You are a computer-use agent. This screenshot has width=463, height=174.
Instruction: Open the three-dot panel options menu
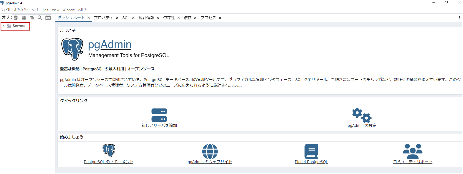pos(459,18)
